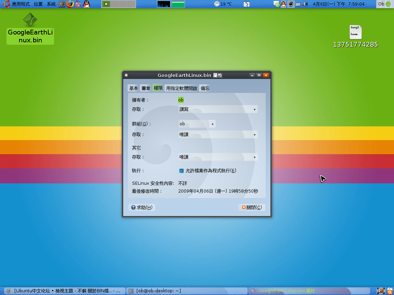394x295 pixels.
Task: Open the keyboard input method tray icon
Action: [x=298, y=4]
